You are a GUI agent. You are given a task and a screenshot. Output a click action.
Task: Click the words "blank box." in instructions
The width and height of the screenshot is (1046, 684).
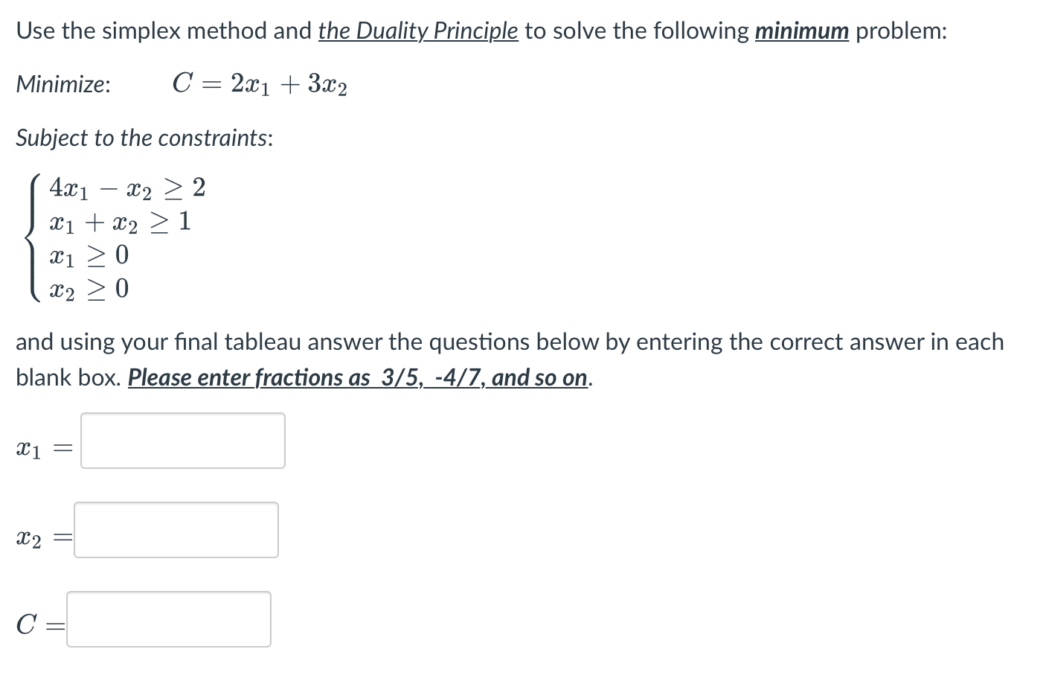(x=68, y=377)
